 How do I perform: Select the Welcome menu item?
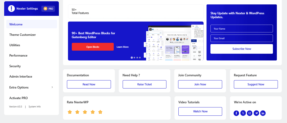[32, 24]
